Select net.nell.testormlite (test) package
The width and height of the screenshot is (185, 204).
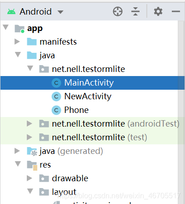click(100, 138)
